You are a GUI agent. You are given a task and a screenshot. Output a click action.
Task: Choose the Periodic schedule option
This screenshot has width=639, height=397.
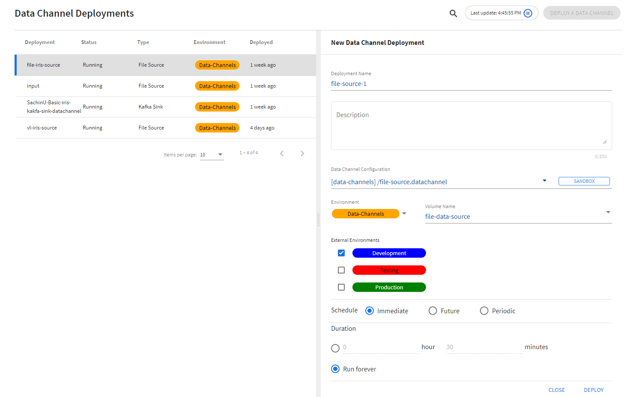point(484,311)
